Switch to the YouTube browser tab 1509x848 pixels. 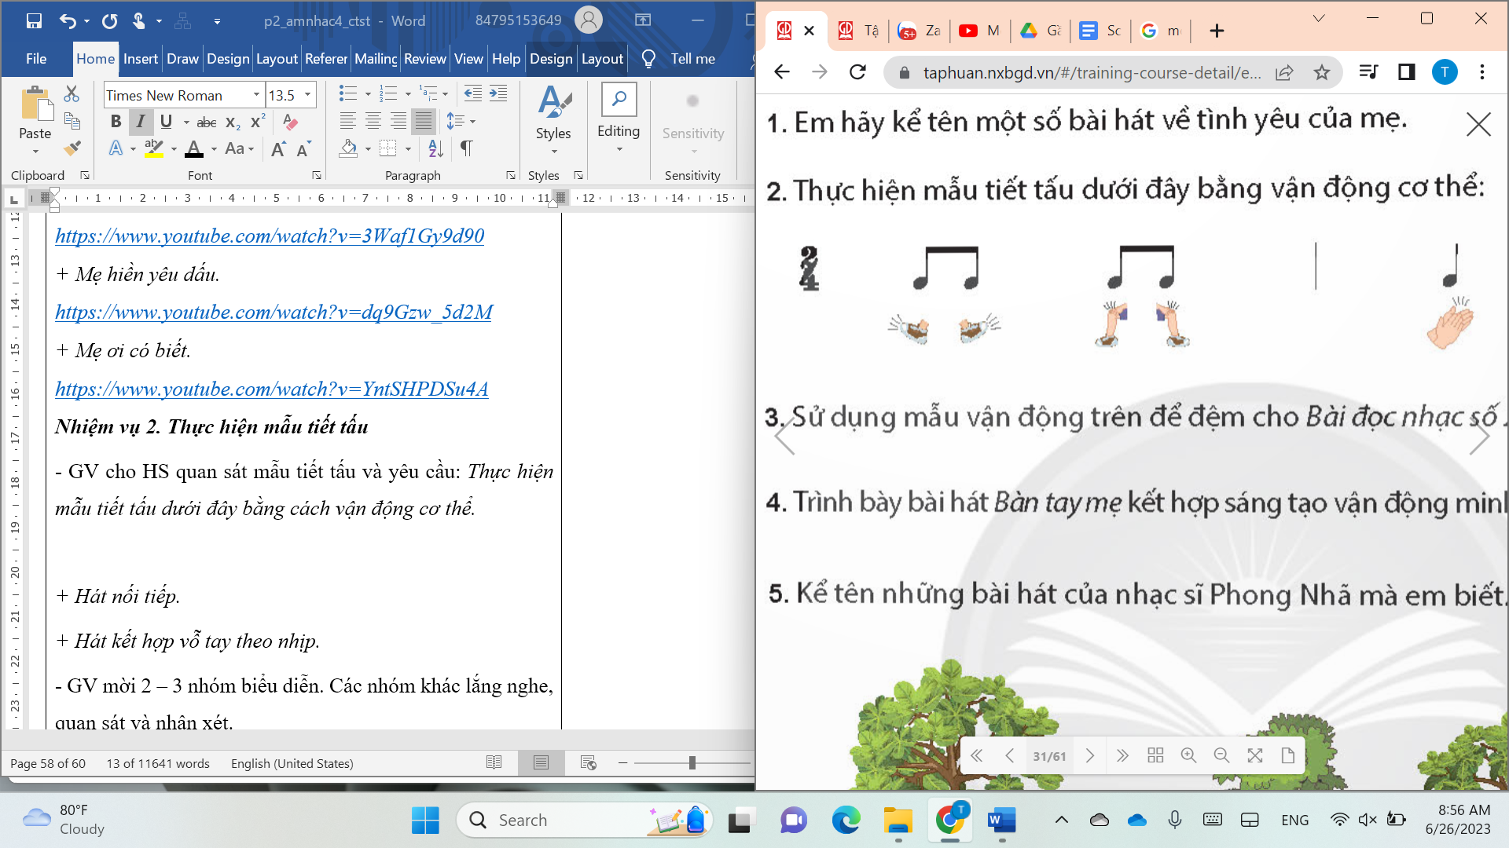pos(980,31)
